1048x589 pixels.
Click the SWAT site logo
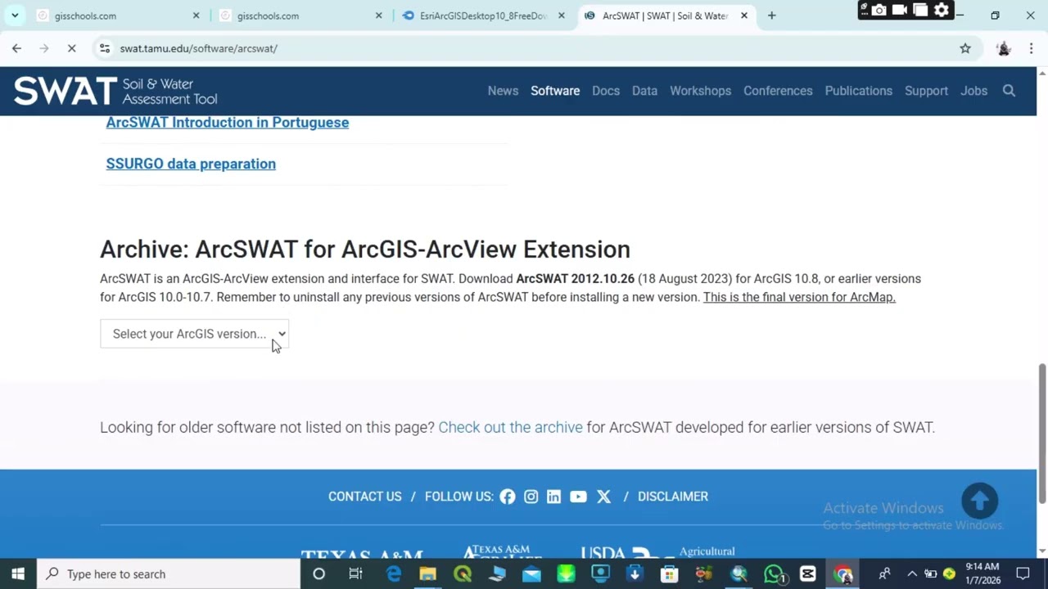coord(115,91)
